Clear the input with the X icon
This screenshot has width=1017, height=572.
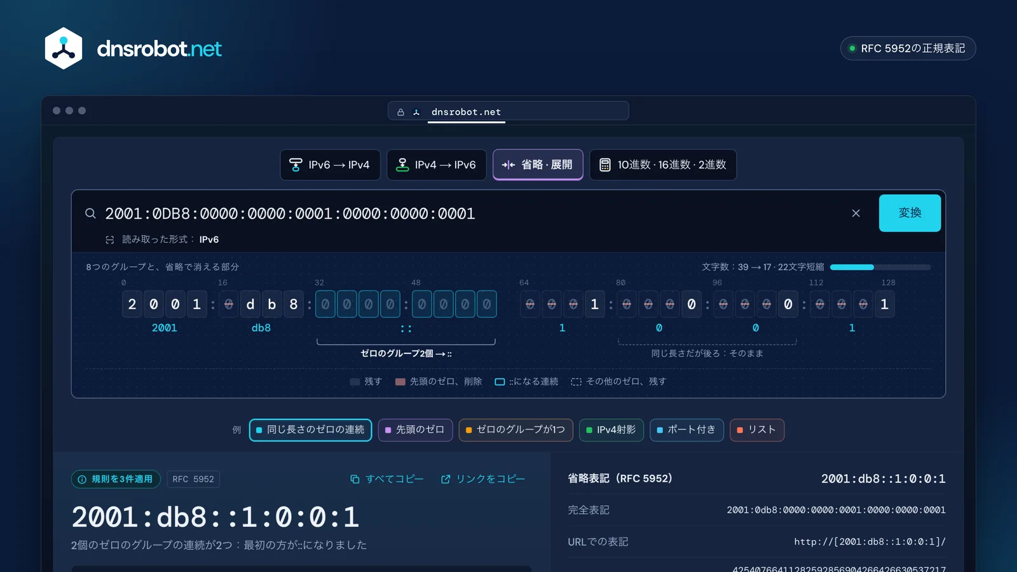click(x=856, y=214)
